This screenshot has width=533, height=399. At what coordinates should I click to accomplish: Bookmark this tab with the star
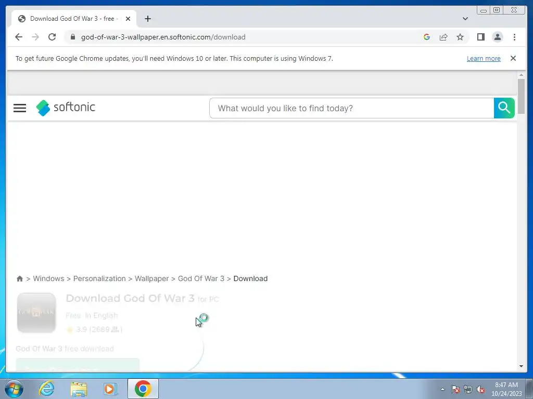[x=460, y=37]
